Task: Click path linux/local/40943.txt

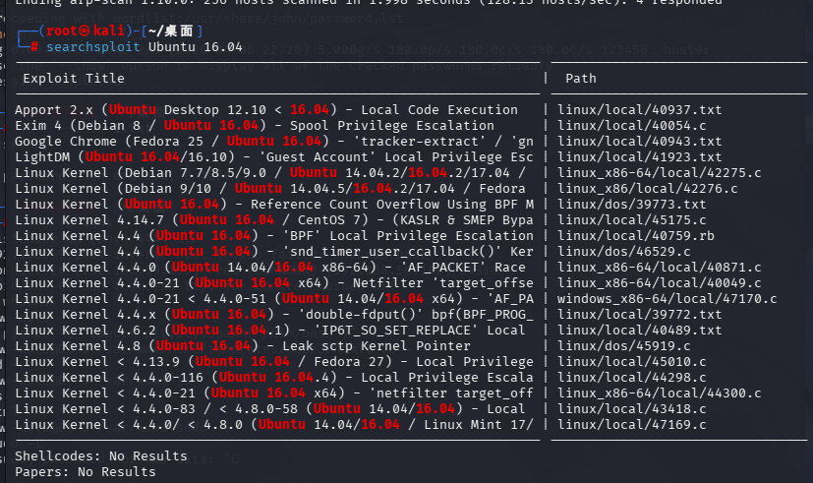Action: click(x=639, y=141)
